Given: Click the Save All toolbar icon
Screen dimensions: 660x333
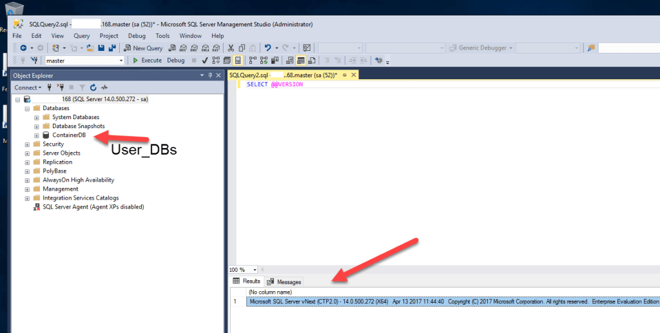Looking at the screenshot, I should point(112,48).
